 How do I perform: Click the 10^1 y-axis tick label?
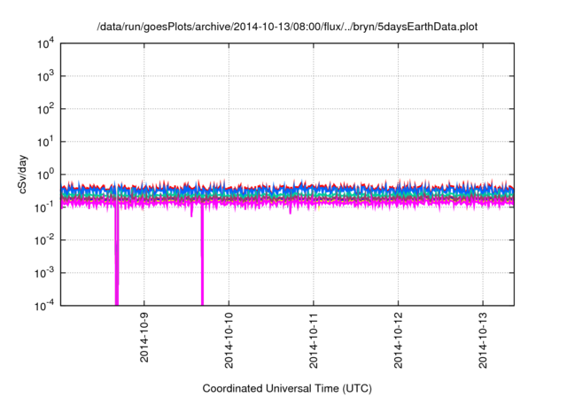click(x=46, y=142)
